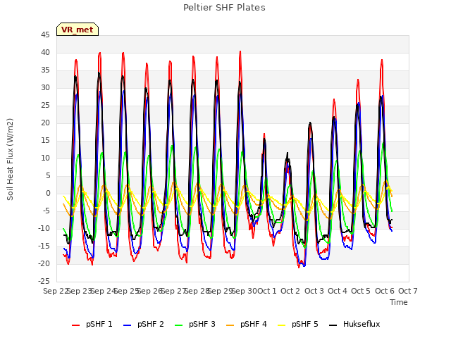
Task: Click the -10 y-axis tick label
Action: 44,228
